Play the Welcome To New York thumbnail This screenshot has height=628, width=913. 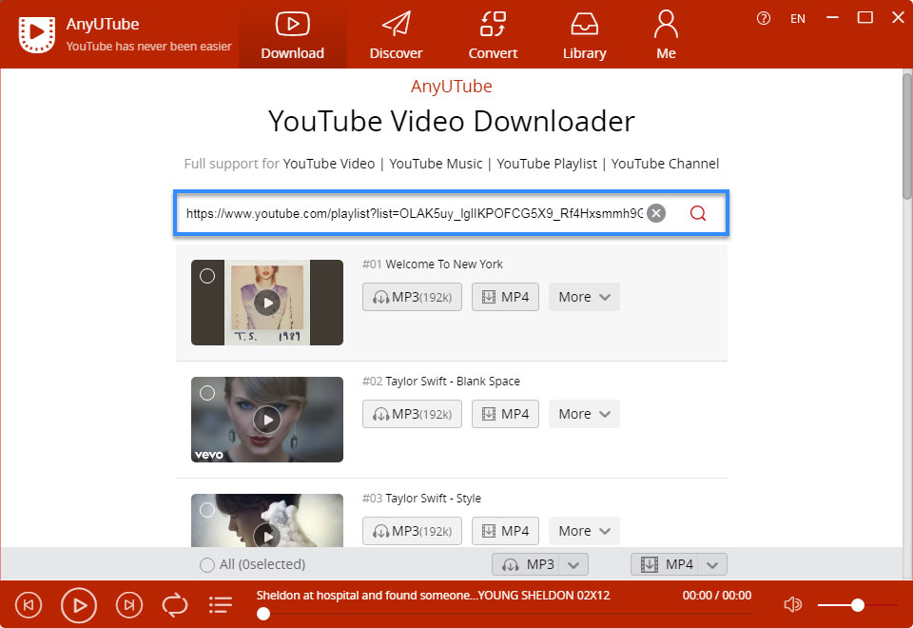pos(267,303)
